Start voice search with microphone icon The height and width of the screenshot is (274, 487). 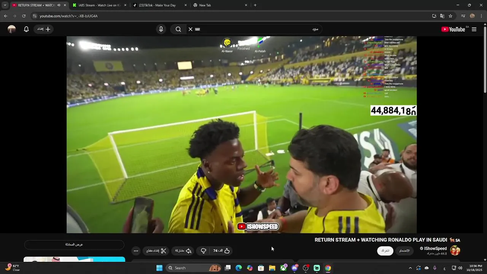[161, 29]
